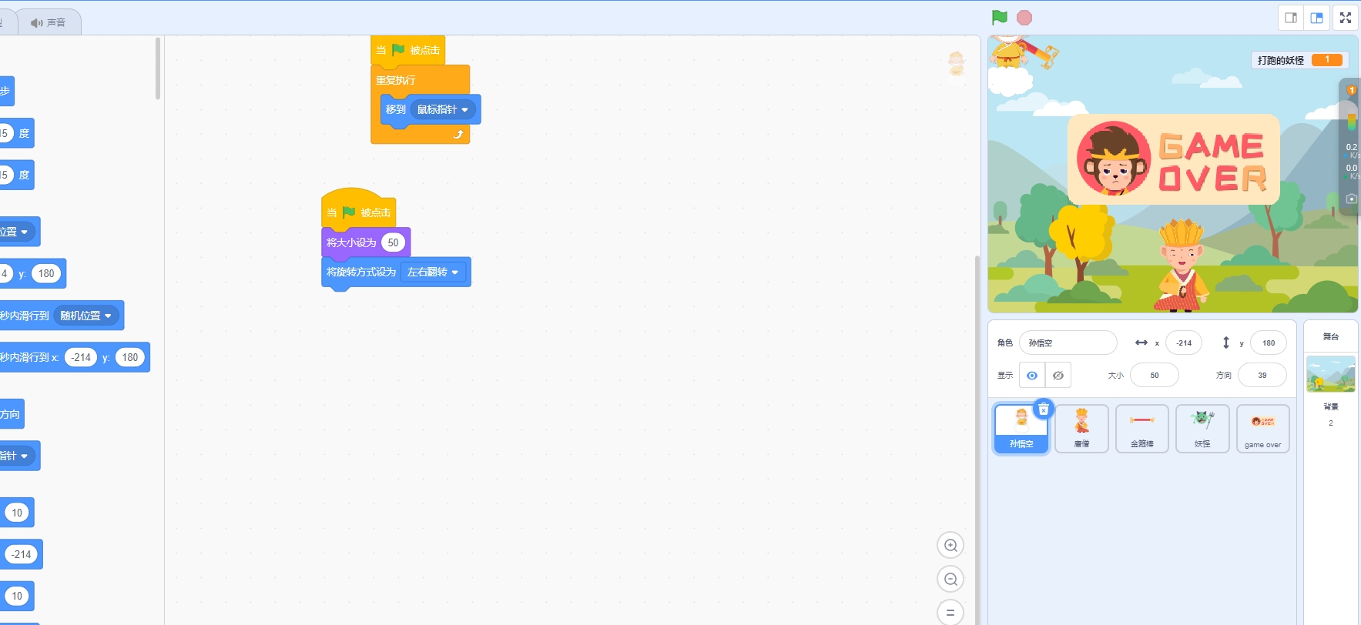1361x625 pixels.
Task: Zoom in the code workspace
Action: pos(950,546)
